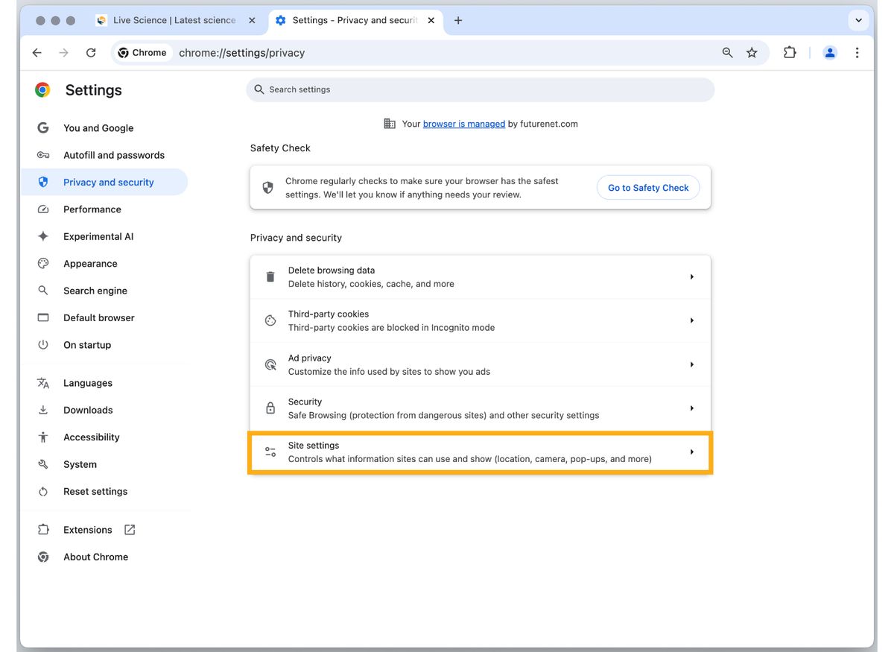
Task: Click the profile avatar icon
Action: pos(830,52)
